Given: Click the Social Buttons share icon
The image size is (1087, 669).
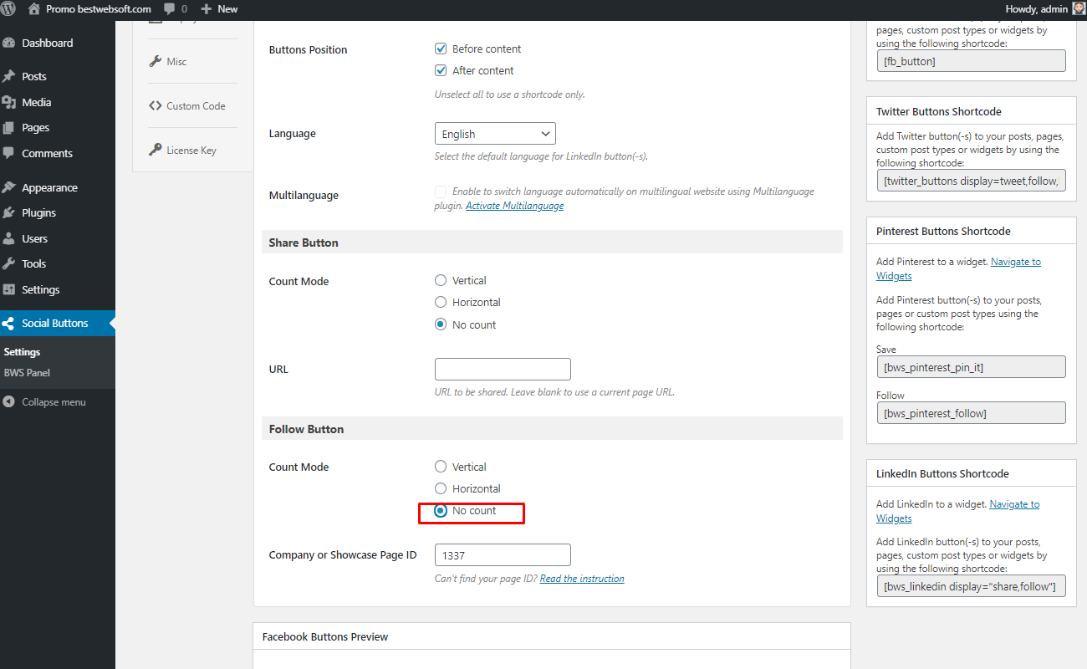Looking at the screenshot, I should (x=9, y=323).
